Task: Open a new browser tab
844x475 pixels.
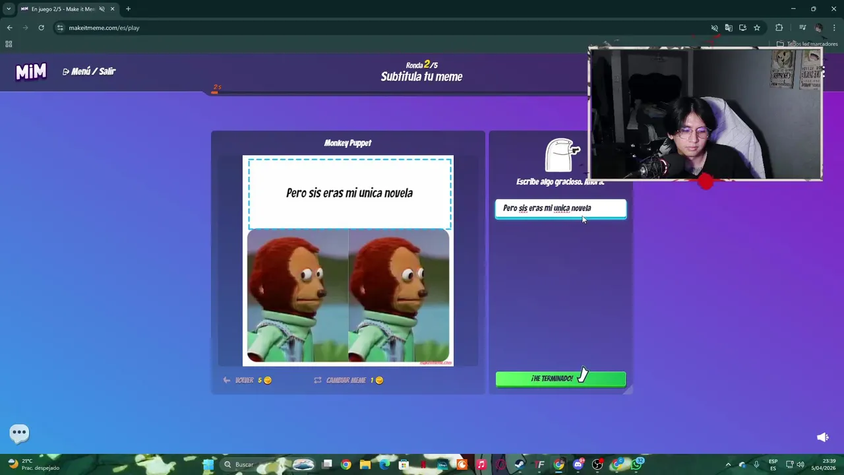Action: [128, 9]
